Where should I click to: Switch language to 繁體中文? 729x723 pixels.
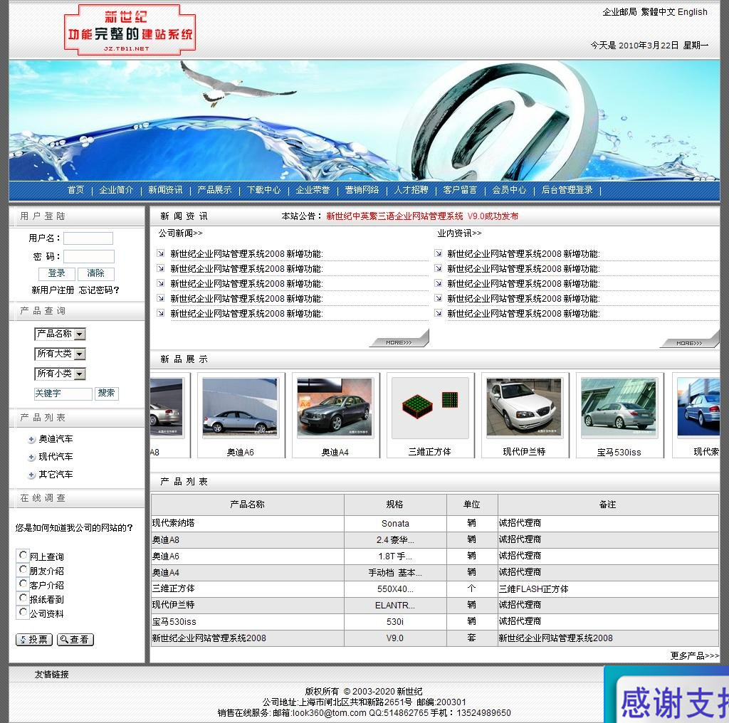[658, 12]
